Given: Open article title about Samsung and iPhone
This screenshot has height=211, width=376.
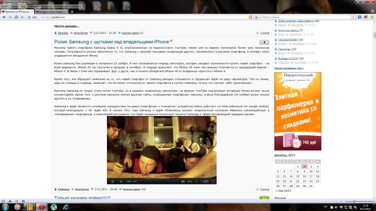Looking at the screenshot, I should (x=112, y=42).
